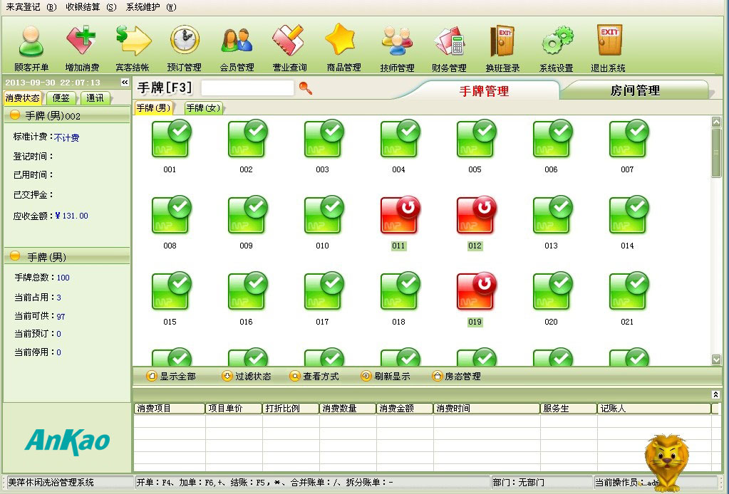Collapse left panel with double-arrow button

coord(125,83)
